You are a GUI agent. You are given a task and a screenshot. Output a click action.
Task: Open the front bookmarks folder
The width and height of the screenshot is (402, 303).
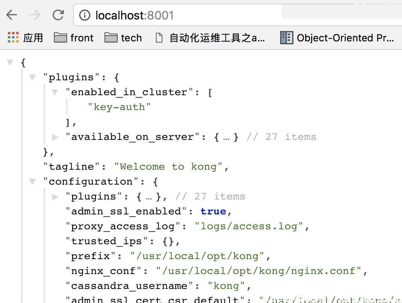tap(74, 38)
